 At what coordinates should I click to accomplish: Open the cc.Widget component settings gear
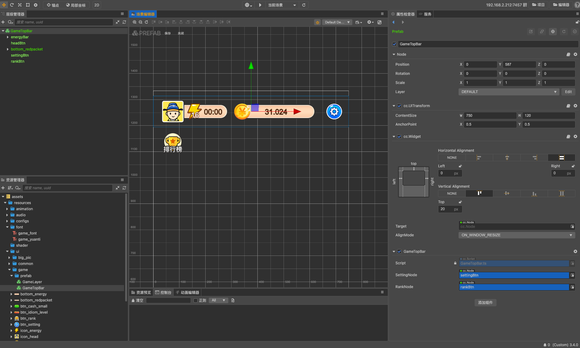[575, 137]
